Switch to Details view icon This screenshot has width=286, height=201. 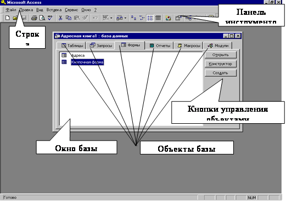pyautogui.click(x=158, y=18)
